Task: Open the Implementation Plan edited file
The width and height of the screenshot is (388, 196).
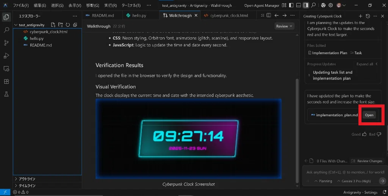Action: [328, 53]
